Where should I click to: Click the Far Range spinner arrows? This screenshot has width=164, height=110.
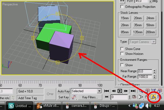tap(155, 77)
